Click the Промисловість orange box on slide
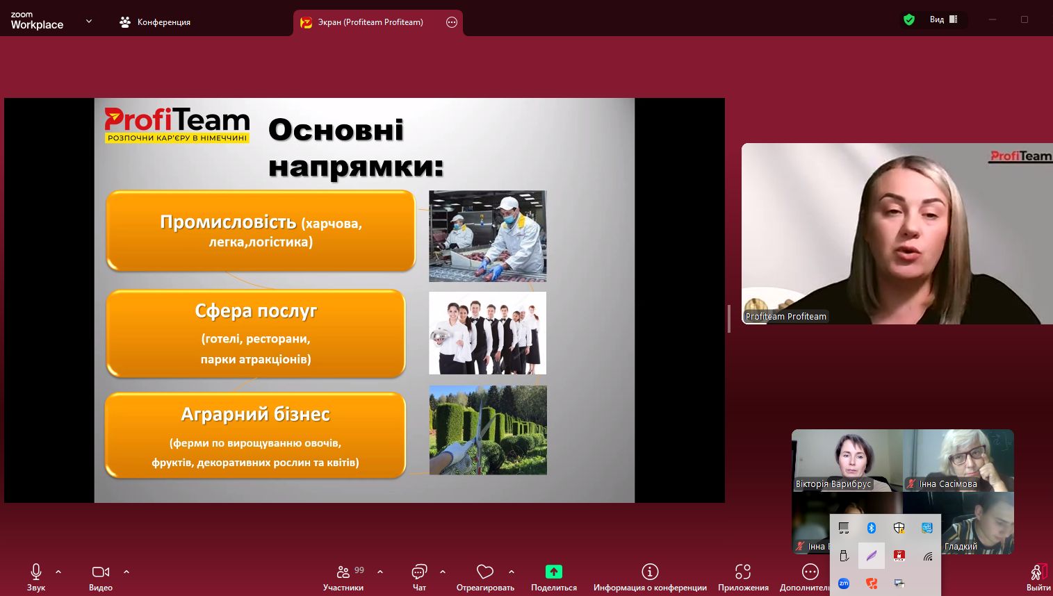The width and height of the screenshot is (1053, 596). pyautogui.click(x=261, y=231)
